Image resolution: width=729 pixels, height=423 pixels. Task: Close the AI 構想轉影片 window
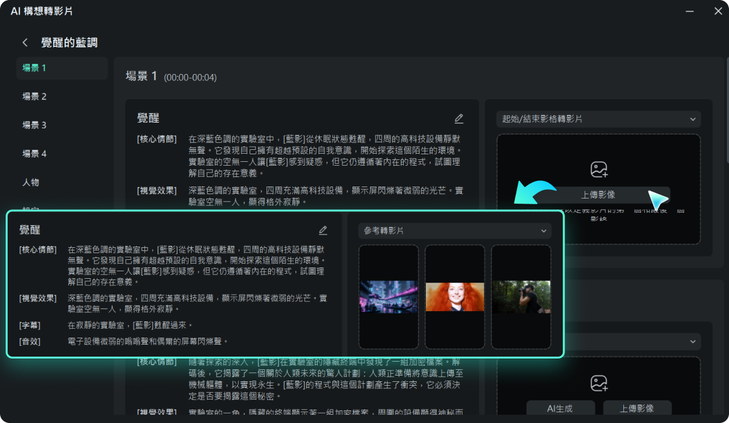(x=718, y=11)
